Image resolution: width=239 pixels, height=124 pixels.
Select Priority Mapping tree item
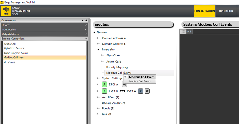coord(117,67)
